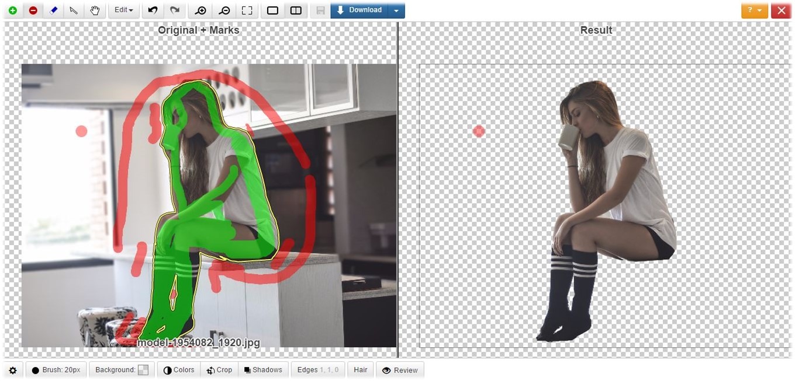Image resolution: width=795 pixels, height=381 pixels.
Task: Open the Crop tool panel
Action: click(x=219, y=370)
